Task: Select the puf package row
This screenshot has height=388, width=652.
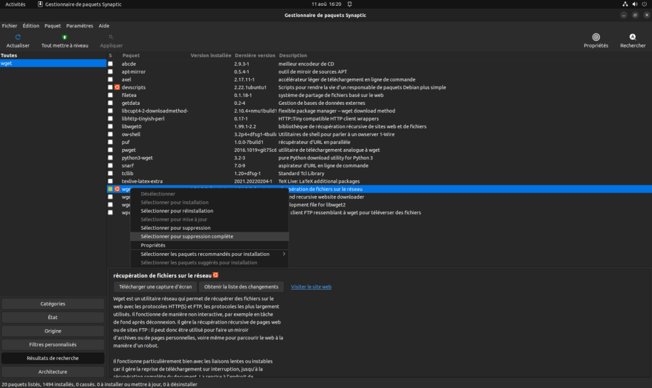Action: point(379,142)
